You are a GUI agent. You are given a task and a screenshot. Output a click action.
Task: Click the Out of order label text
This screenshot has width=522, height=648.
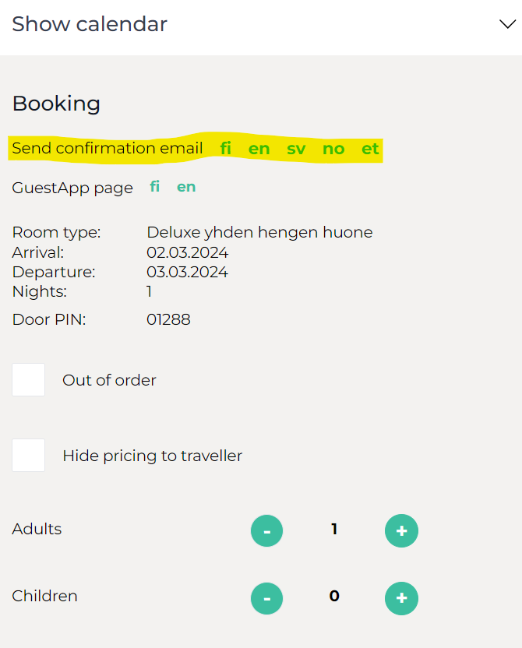(x=109, y=380)
